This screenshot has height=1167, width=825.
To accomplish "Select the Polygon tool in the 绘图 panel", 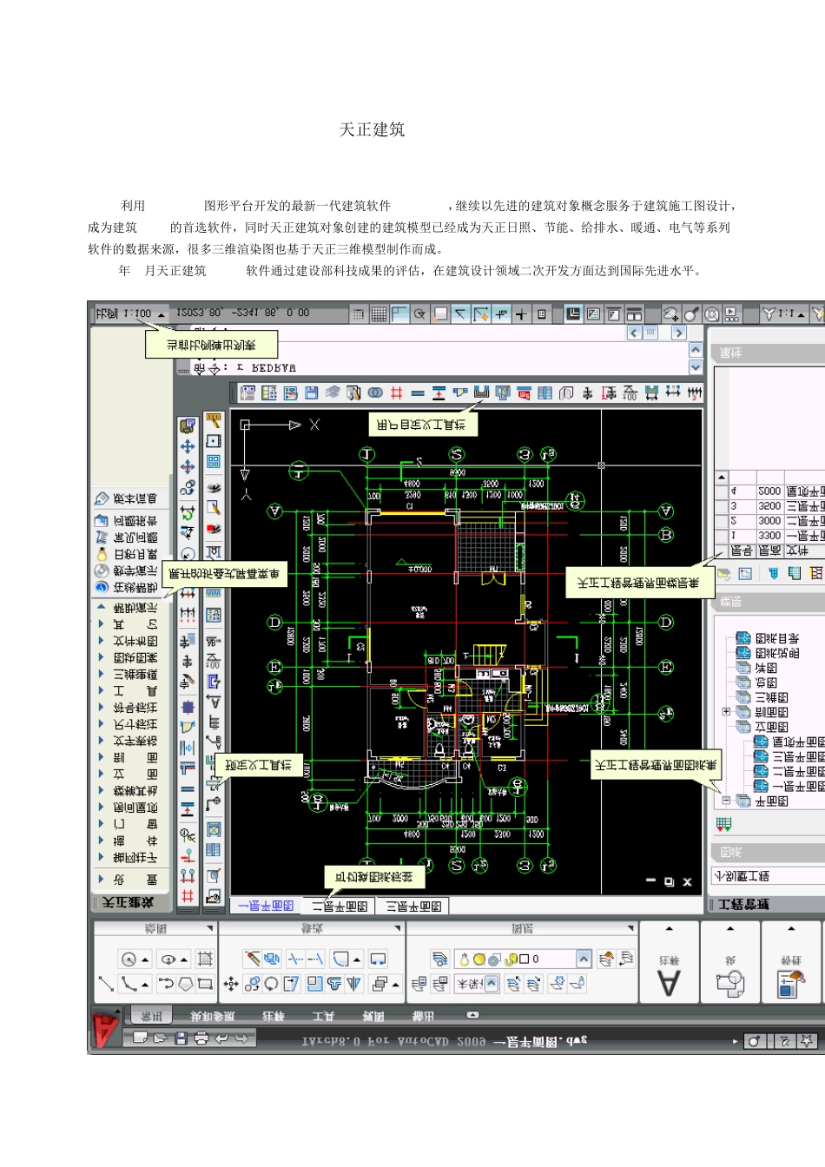I will tap(185, 984).
